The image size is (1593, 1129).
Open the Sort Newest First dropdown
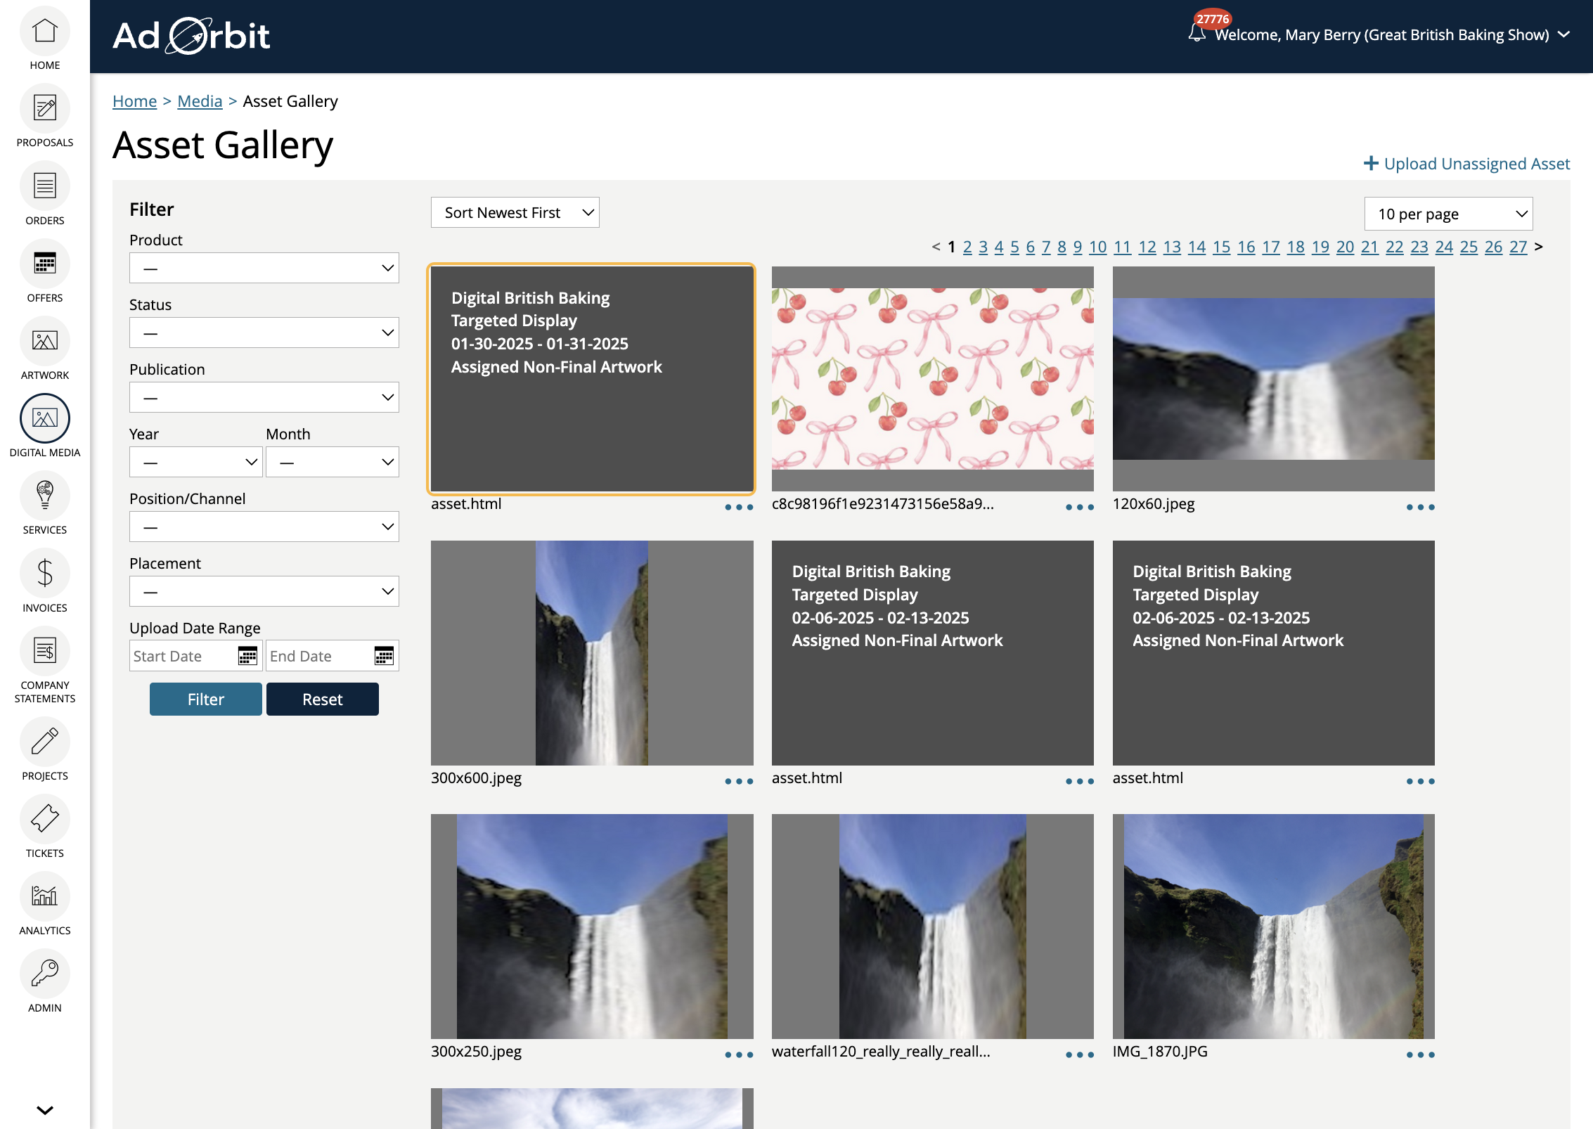coord(515,212)
